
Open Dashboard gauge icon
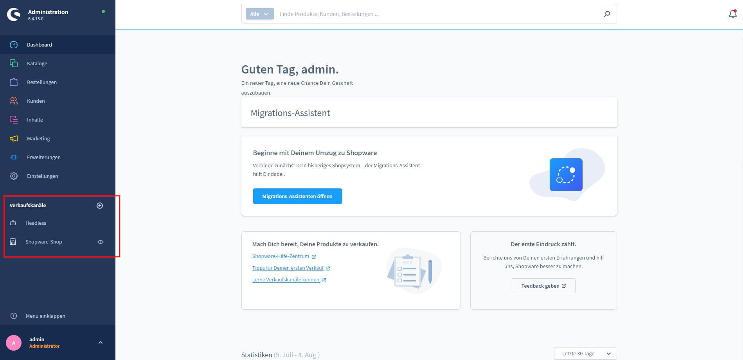[14, 45]
